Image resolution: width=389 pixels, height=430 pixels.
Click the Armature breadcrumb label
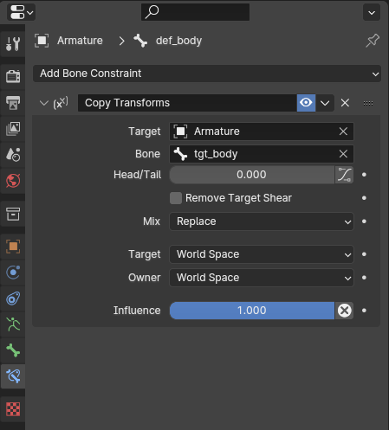tap(80, 41)
